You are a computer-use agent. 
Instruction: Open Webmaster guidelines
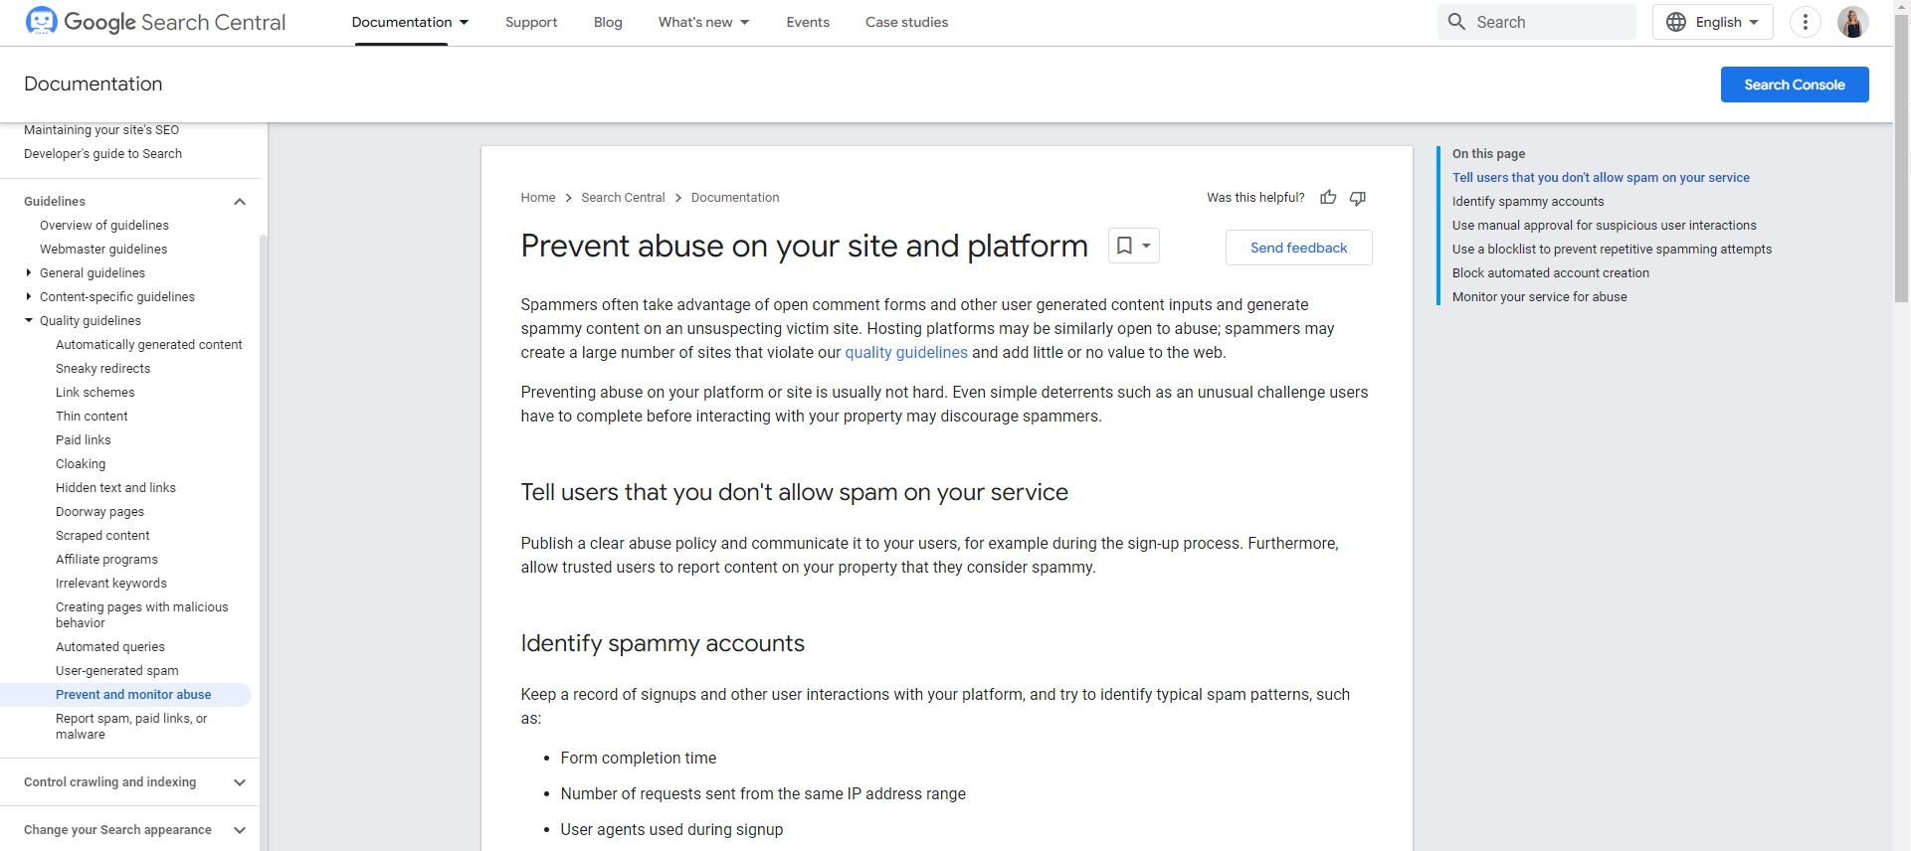point(103,250)
